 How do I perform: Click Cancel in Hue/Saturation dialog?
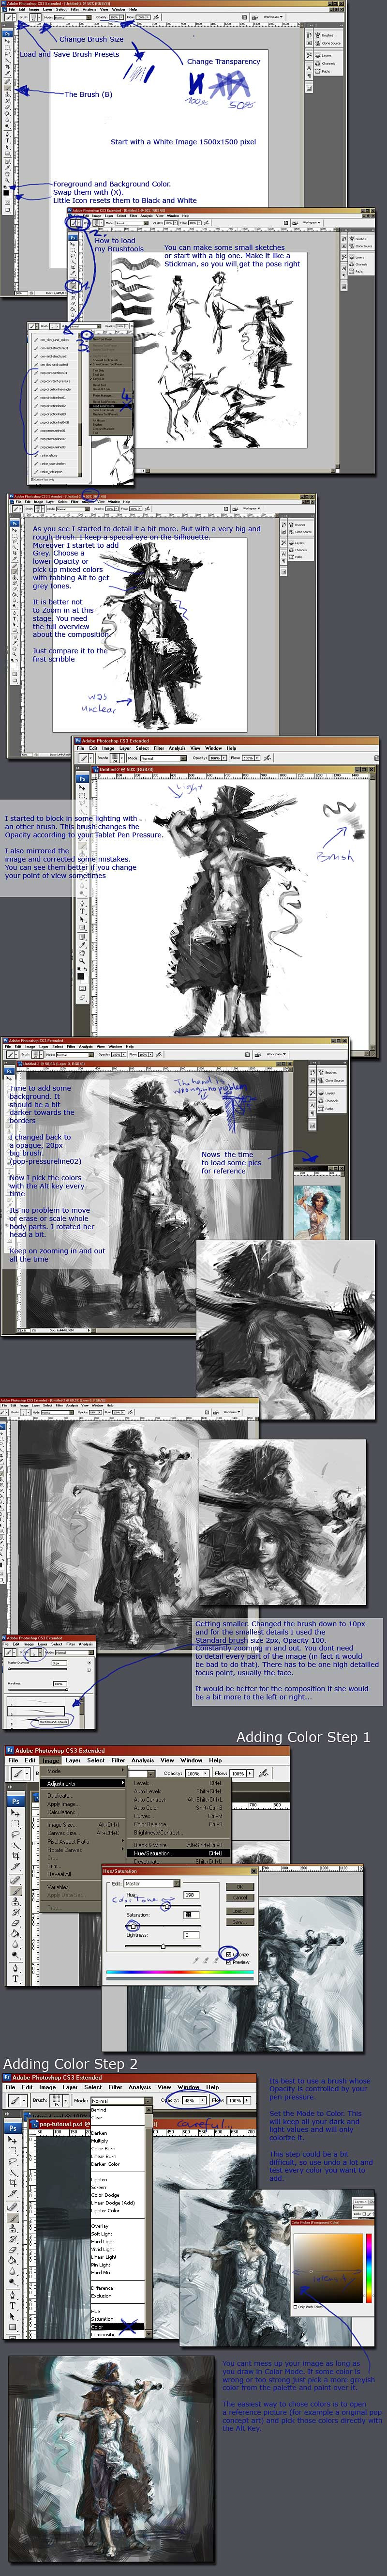click(x=240, y=1898)
